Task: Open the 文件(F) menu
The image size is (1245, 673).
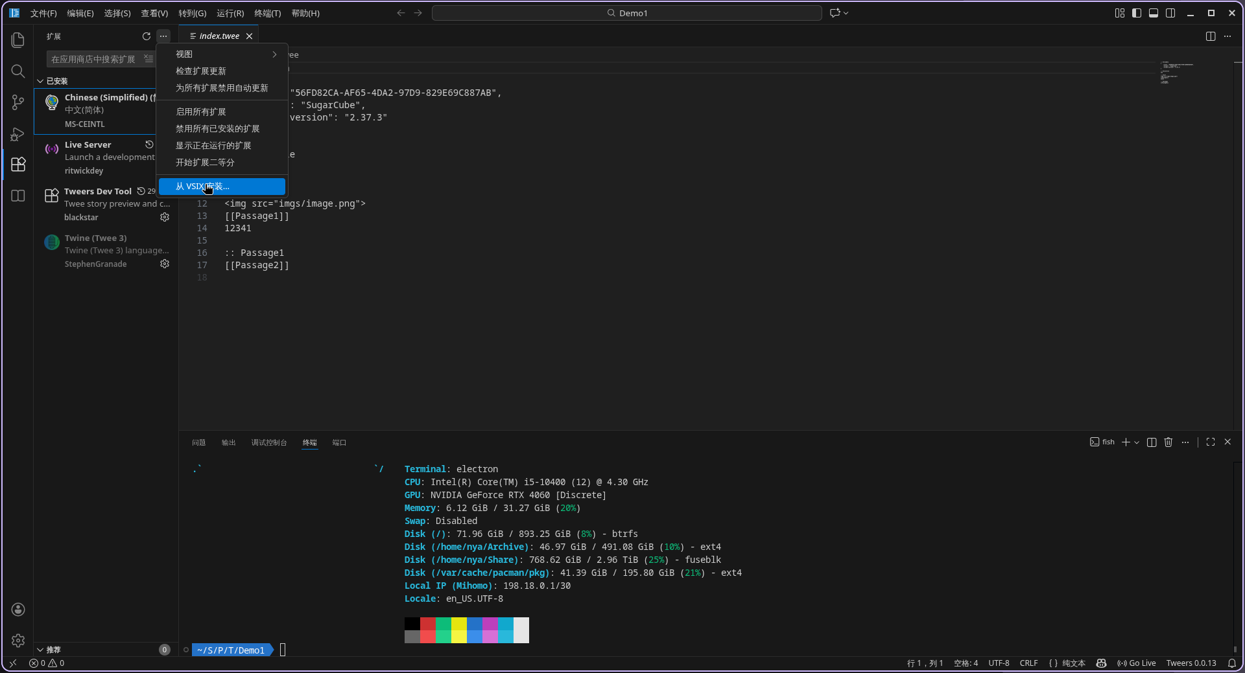Action: point(43,13)
